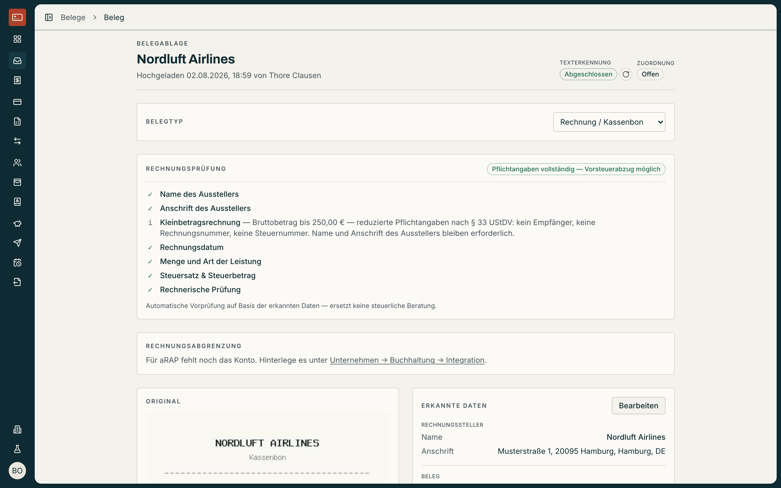Open the contacts people icon in sidebar
781x488 pixels.
click(17, 163)
